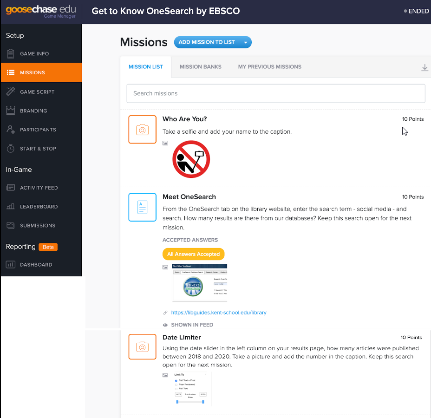
Task: Click the Game Info clipboard icon
Action: coord(10,54)
